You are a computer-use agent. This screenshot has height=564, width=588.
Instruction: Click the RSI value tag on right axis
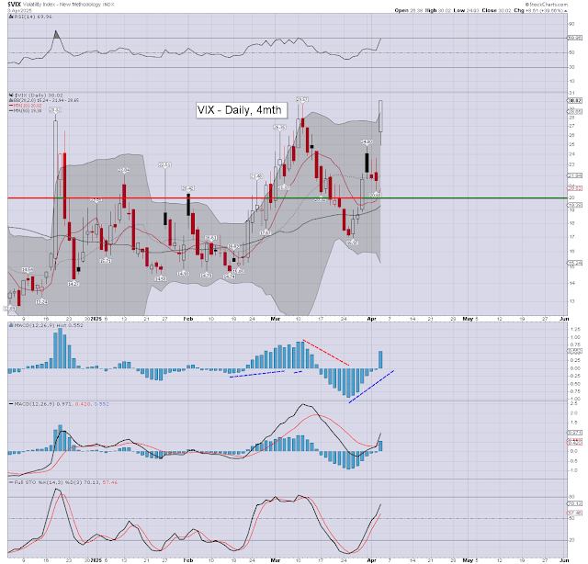(x=575, y=39)
